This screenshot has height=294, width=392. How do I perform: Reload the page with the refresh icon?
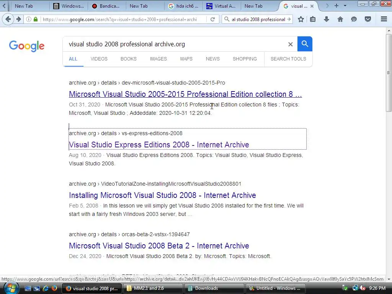[213, 19]
